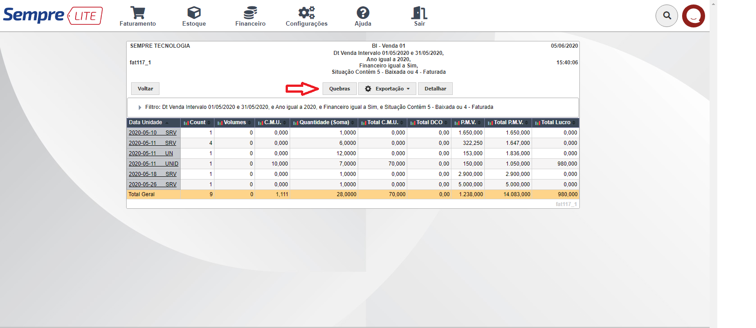Click chart icon in Total P.M.V. header
Image resolution: width=756 pixels, height=328 pixels.
490,123
